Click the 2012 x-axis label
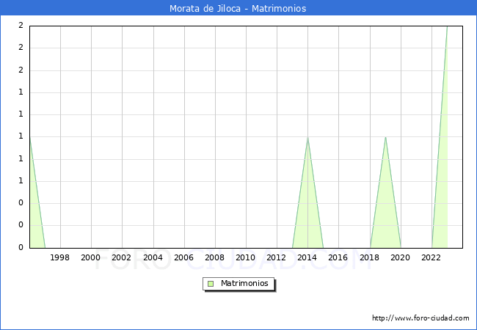 coord(276,257)
